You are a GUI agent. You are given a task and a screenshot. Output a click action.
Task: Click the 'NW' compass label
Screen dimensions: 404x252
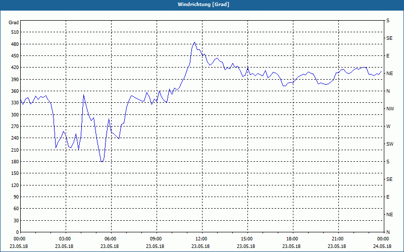point(390,109)
